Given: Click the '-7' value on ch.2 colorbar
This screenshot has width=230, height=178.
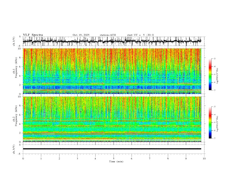Looking at the screenshot, I should point(214,138).
